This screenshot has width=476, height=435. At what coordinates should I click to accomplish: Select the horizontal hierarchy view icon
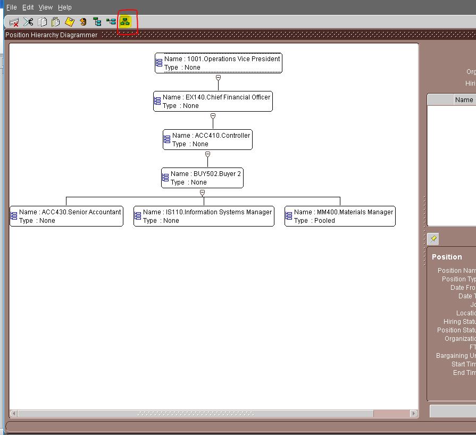point(112,22)
